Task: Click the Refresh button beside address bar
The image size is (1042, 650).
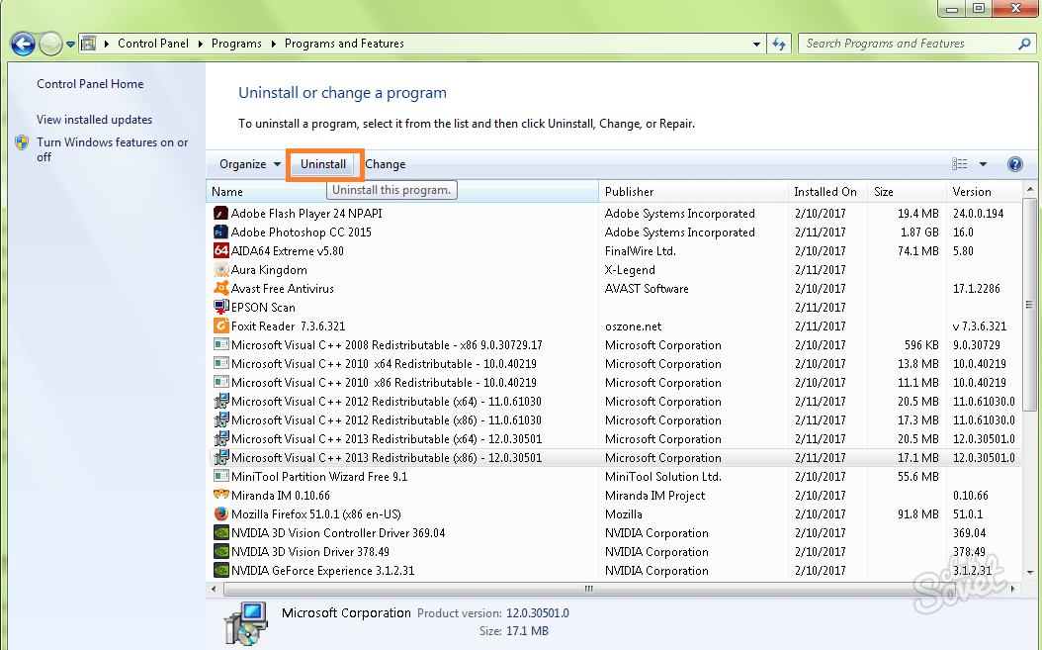Action: (779, 44)
